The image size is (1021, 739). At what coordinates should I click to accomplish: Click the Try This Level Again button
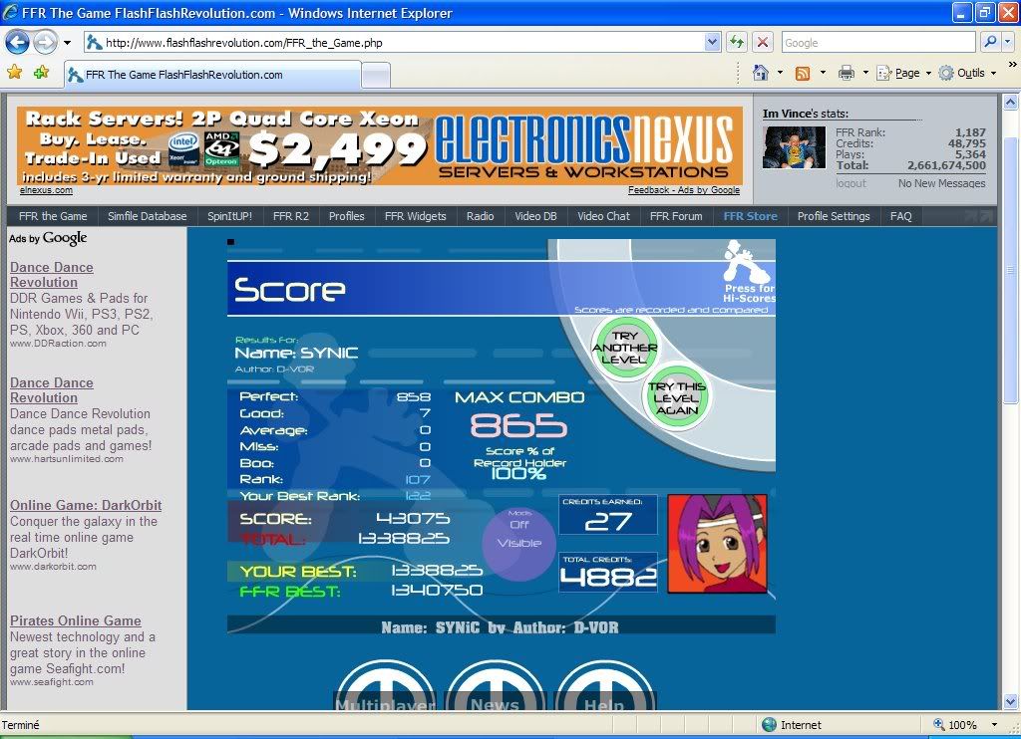(x=677, y=397)
